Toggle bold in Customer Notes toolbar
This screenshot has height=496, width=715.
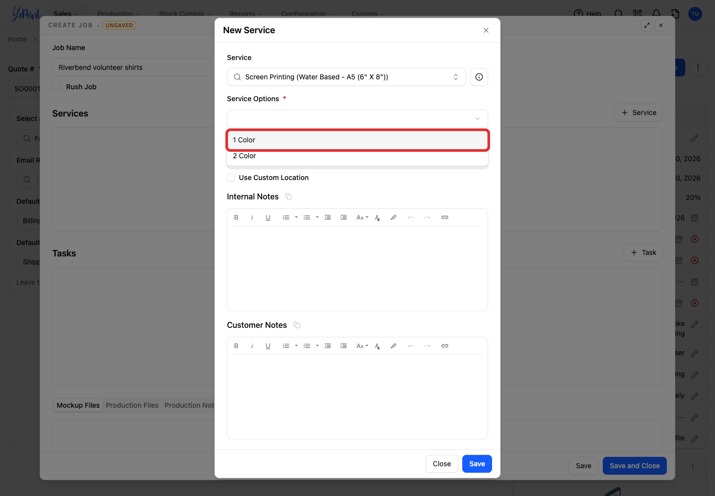(236, 346)
